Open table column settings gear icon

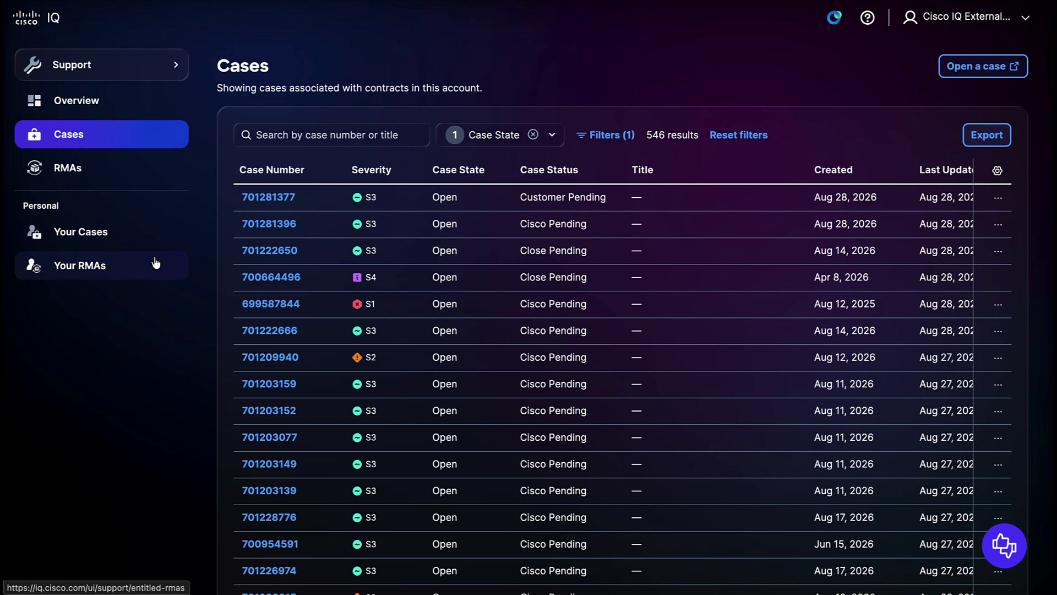tap(997, 171)
